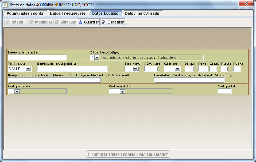Expand the Calif. nu dropdown
This screenshot has height=162, width=256.
pyautogui.click(x=177, y=69)
